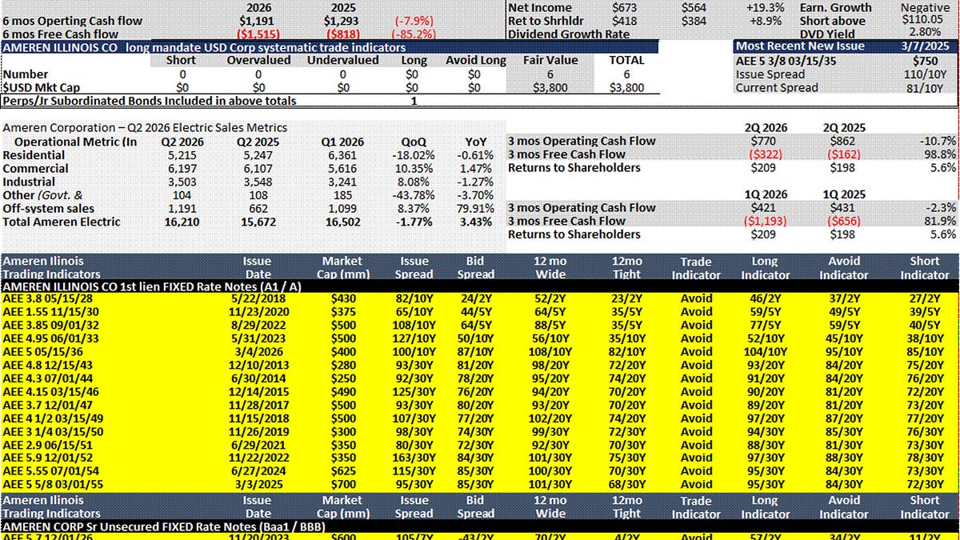The width and height of the screenshot is (960, 540).
Task: Select the 3/4/2026 issue date cell
Action: click(x=258, y=352)
